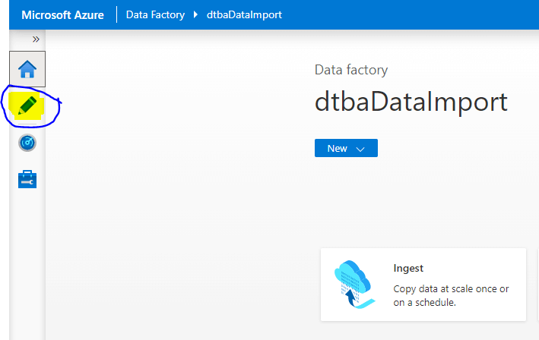This screenshot has width=539, height=340.
Task: Expand the left navigation sidebar
Action: 35,39
